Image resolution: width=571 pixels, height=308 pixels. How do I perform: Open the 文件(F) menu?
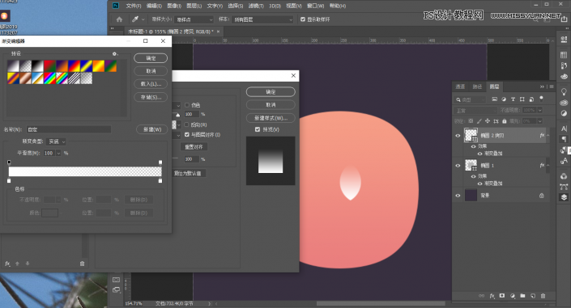point(134,6)
